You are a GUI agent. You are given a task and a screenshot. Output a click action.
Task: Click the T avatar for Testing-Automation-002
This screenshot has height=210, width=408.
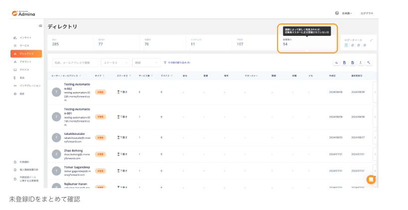[56, 92]
